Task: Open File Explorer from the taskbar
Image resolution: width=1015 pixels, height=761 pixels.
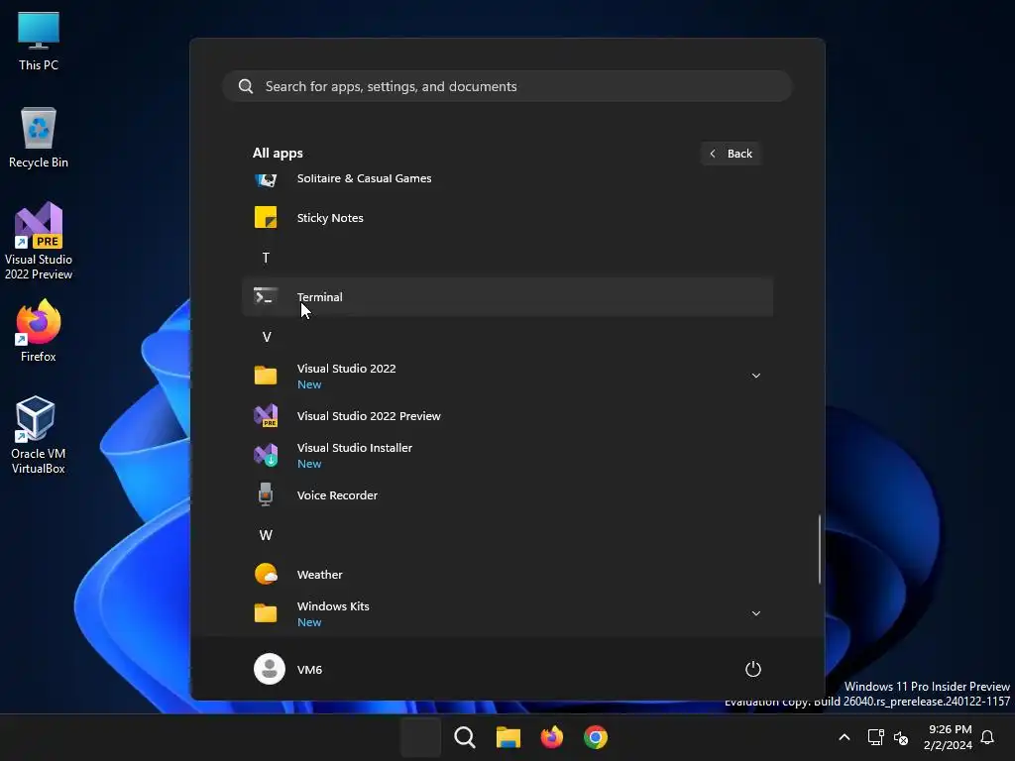Action: click(x=508, y=737)
